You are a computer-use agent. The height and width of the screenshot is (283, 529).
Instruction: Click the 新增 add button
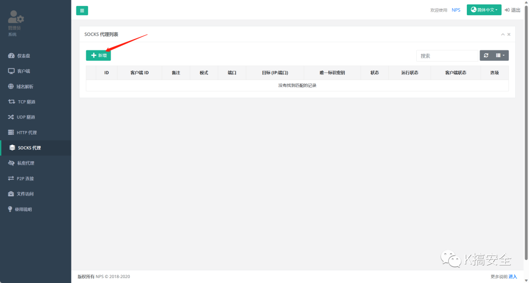point(98,55)
